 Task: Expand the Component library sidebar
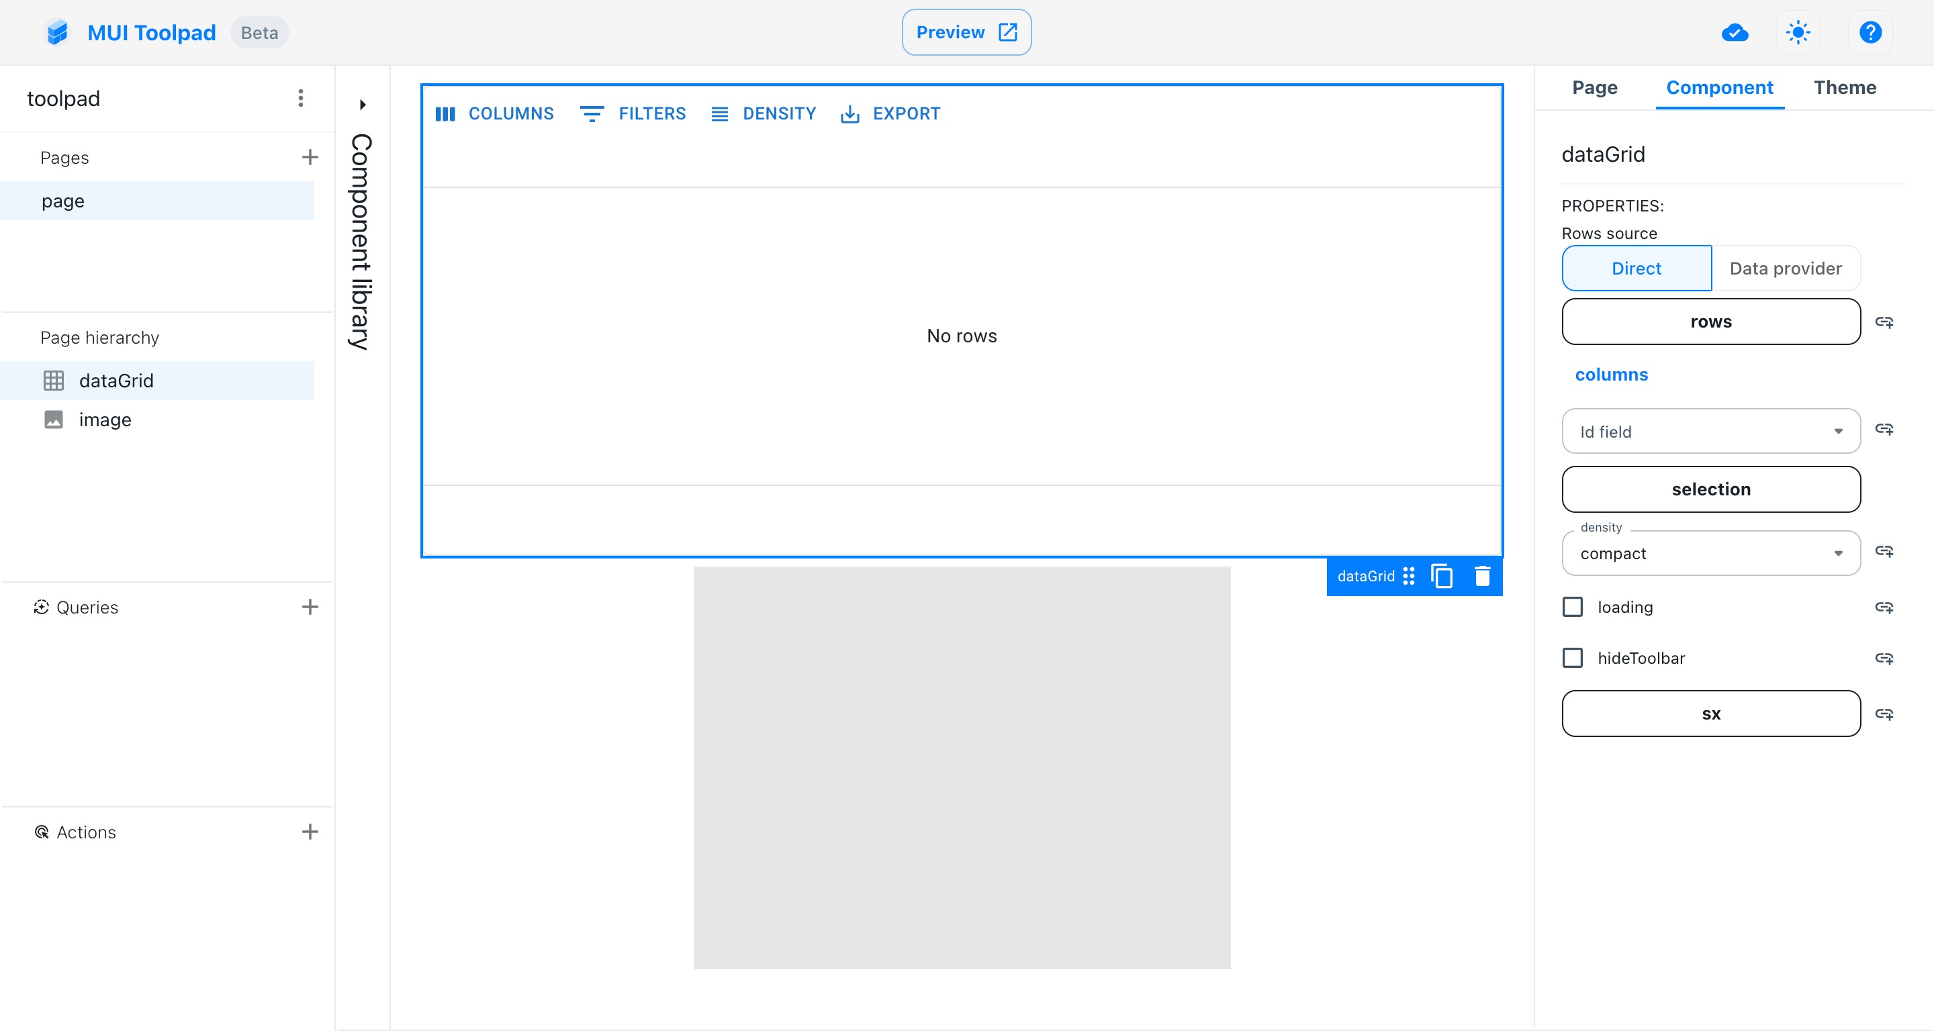(x=362, y=103)
